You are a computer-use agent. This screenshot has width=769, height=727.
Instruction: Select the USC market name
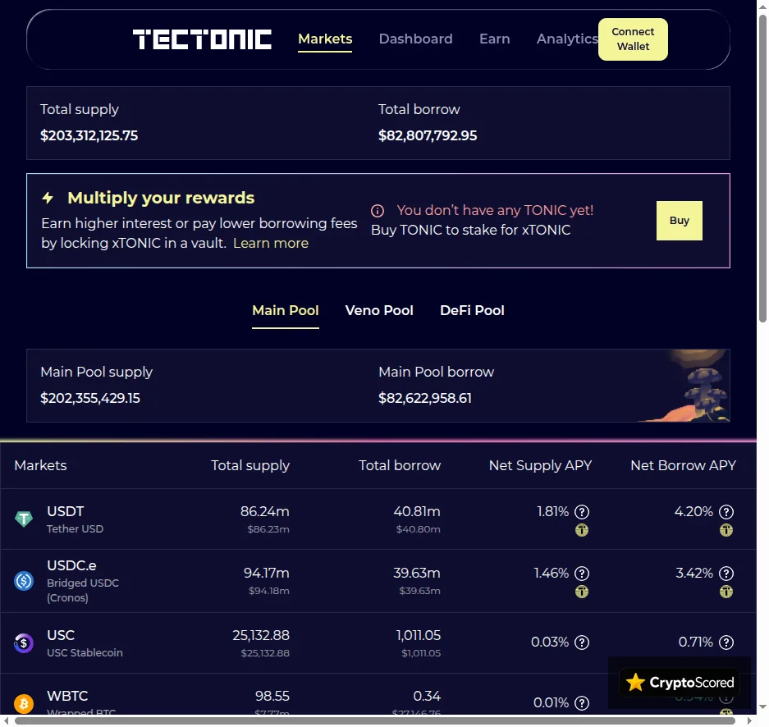click(61, 635)
